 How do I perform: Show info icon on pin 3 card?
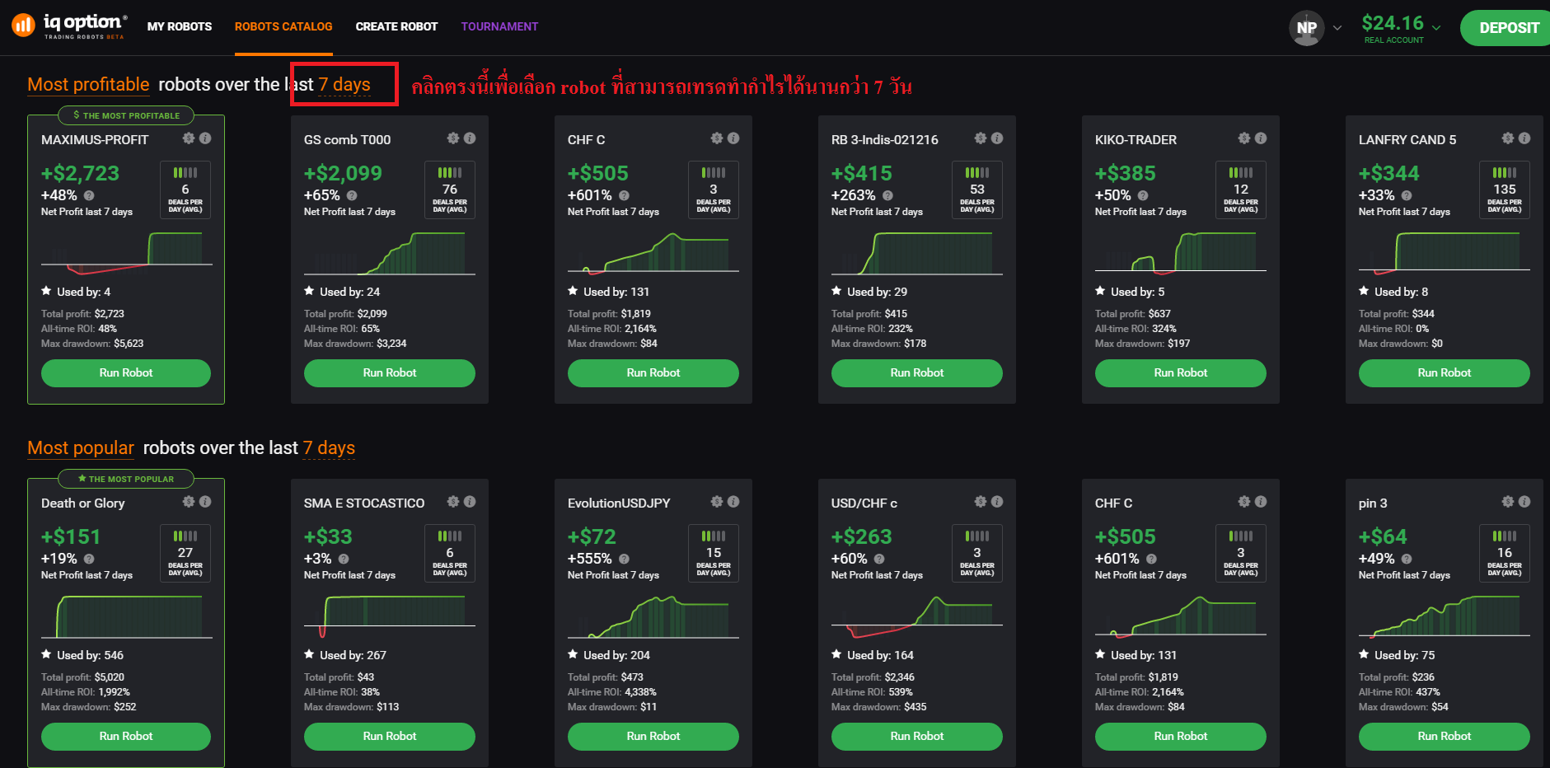click(x=1524, y=502)
